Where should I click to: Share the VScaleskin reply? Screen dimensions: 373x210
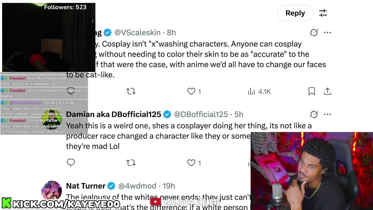[328, 92]
